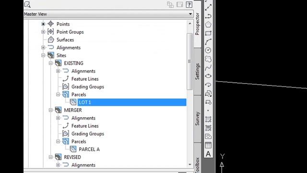Select the Revision Cloud tool
Screen dimensions: 307x173
tap(208, 59)
